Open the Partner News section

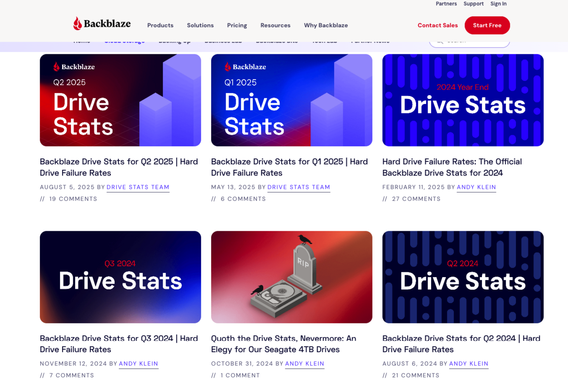tap(369, 41)
